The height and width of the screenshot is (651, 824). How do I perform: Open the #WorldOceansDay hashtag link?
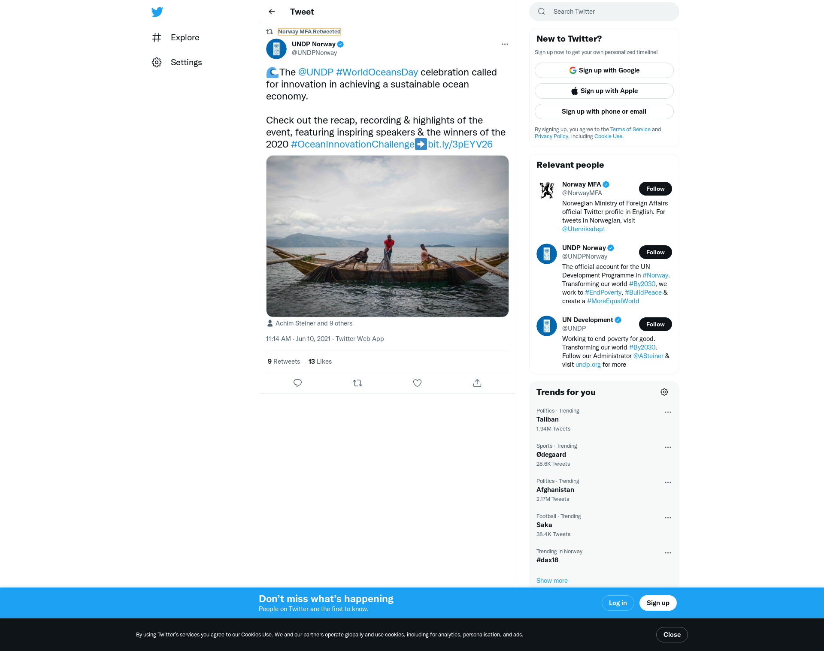click(377, 72)
